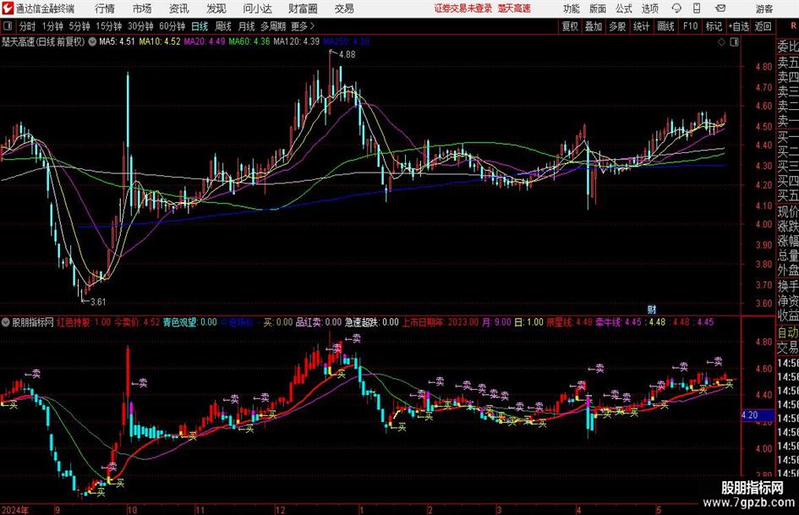Screen dimensions: 799x515
Task: Click the 通达信 red logo icon
Action: pos(8,8)
